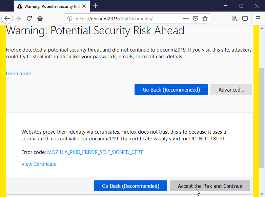Go to the Home page icon
Image resolution: width=265 pixels, height=197 pixels.
pos(40,18)
